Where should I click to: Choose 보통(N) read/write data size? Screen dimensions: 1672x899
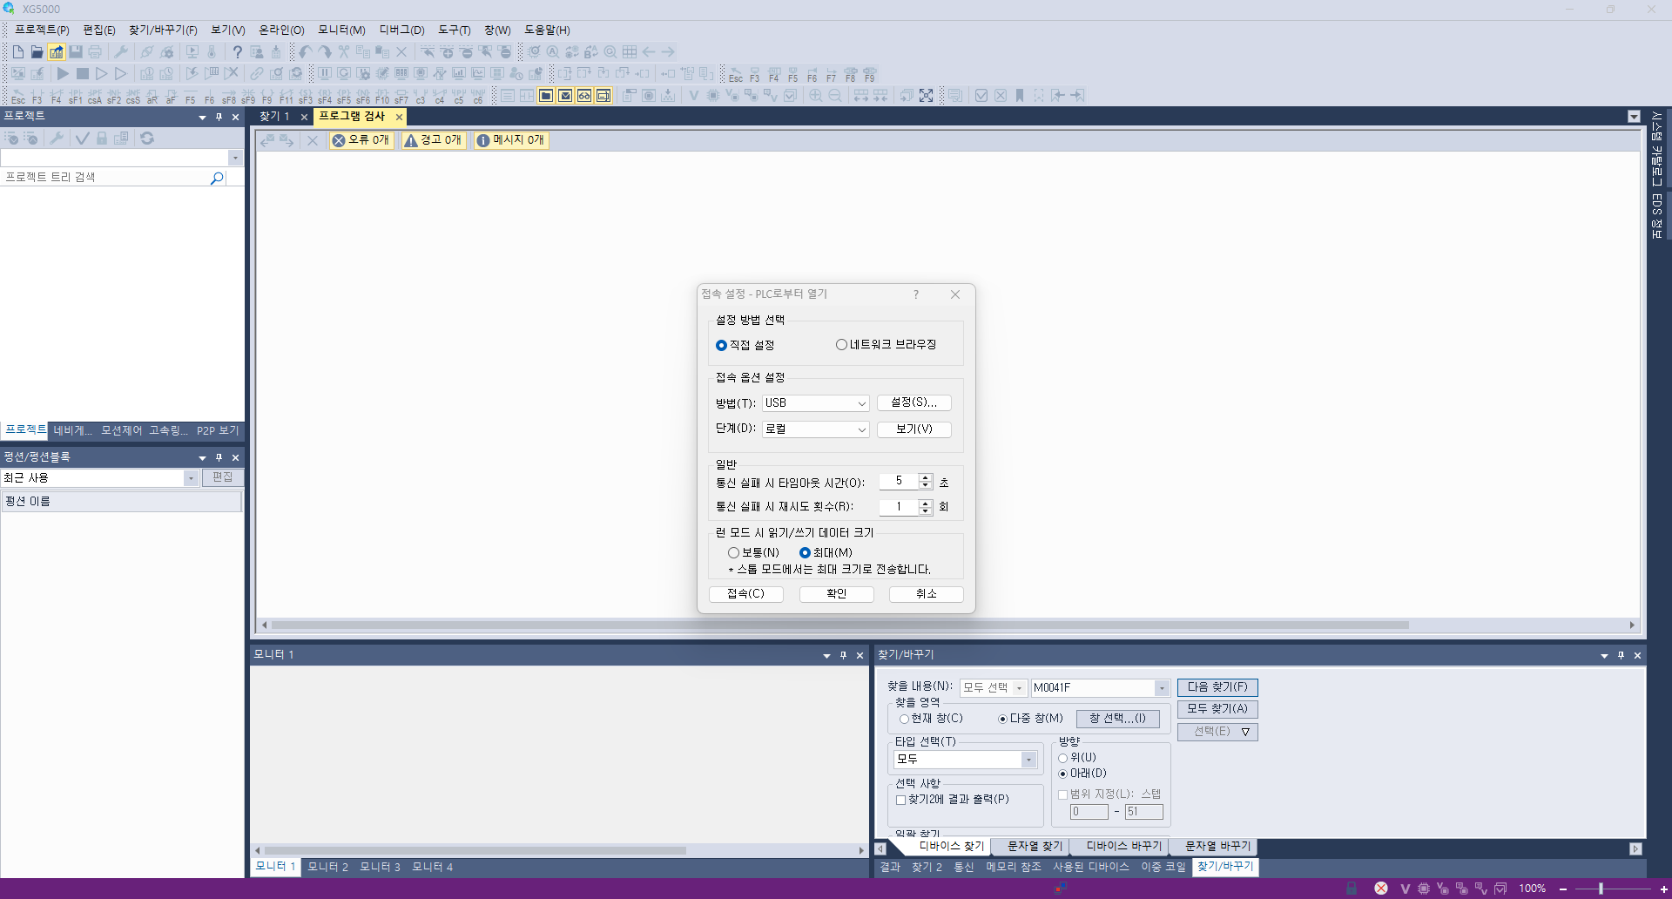[x=734, y=552]
